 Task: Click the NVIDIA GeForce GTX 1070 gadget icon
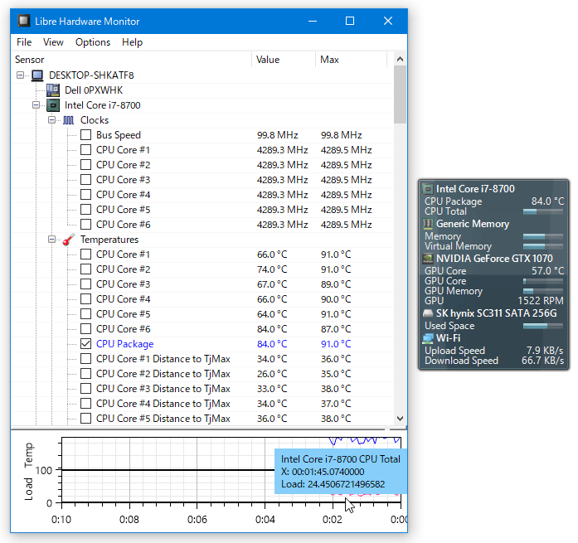428,259
